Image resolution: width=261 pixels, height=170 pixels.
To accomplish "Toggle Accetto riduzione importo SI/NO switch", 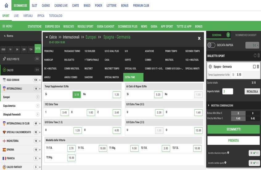I will (x=254, y=153).
